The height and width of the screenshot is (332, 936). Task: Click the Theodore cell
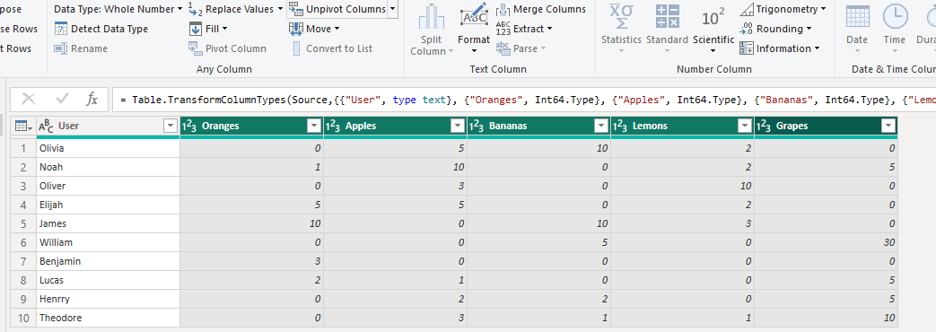click(108, 318)
